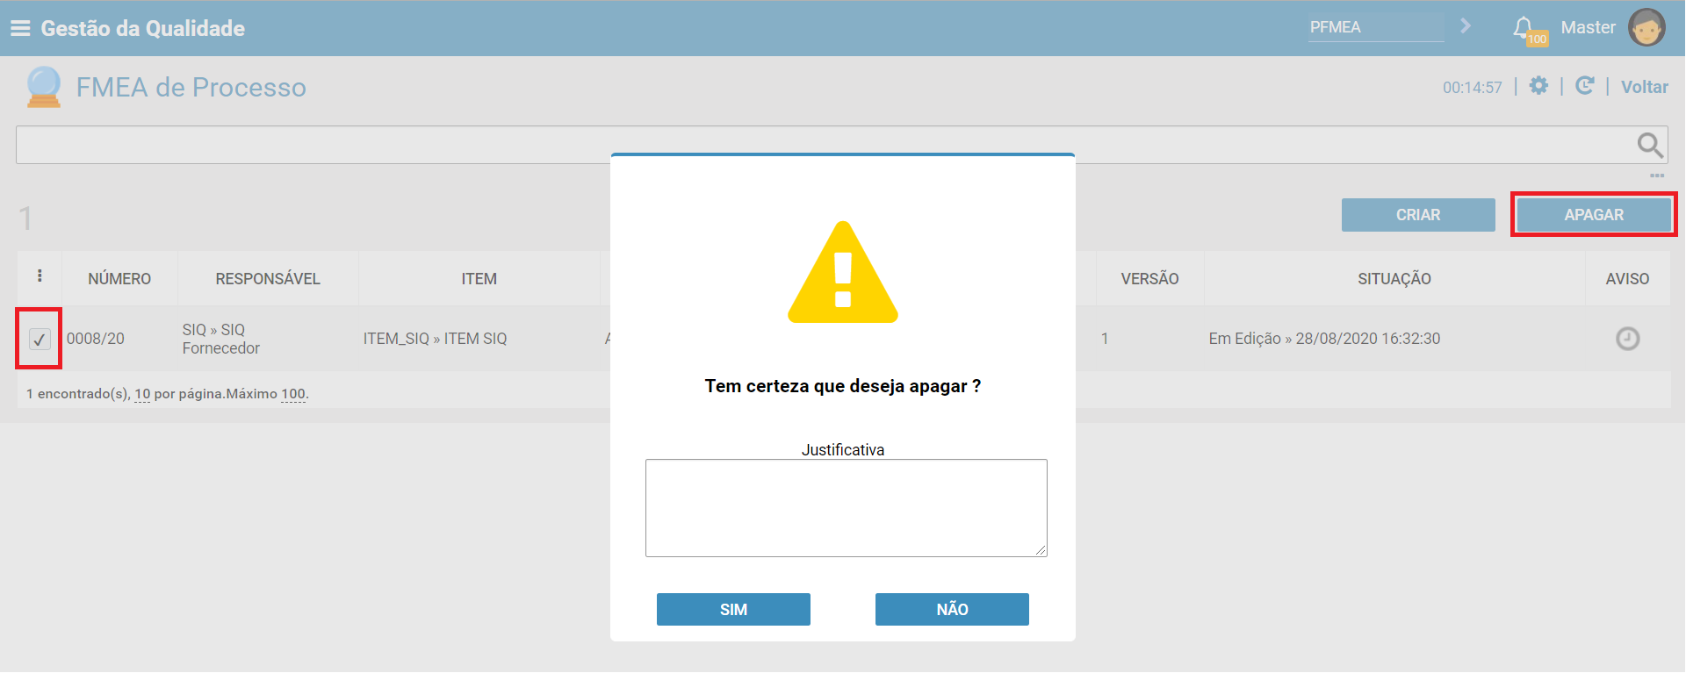Click the CRIAR button
Screen dimensions: 1686x673
point(1418,215)
